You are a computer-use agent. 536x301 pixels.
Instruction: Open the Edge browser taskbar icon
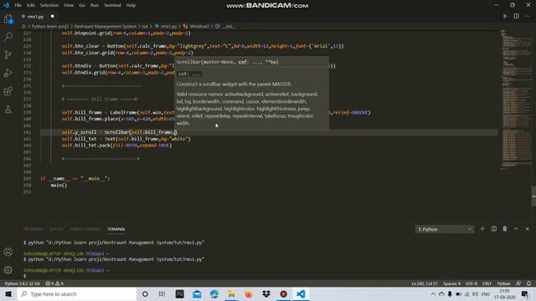pyautogui.click(x=214, y=293)
